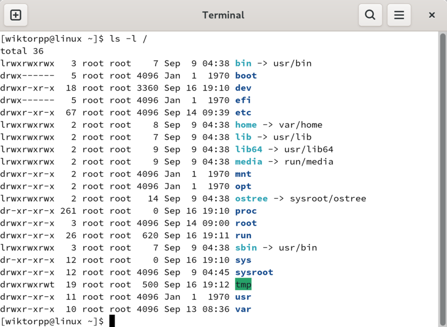
Task: Click the usr directory name
Action: (242, 297)
